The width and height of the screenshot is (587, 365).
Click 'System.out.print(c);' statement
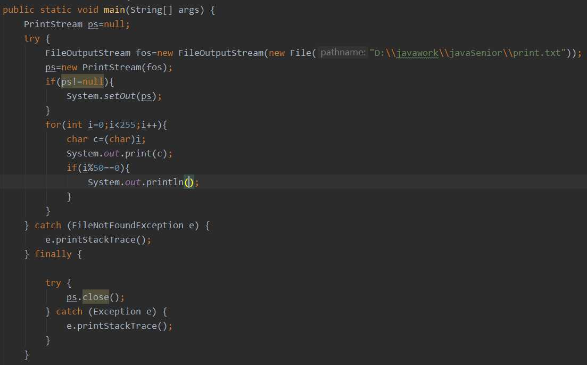[x=119, y=153]
